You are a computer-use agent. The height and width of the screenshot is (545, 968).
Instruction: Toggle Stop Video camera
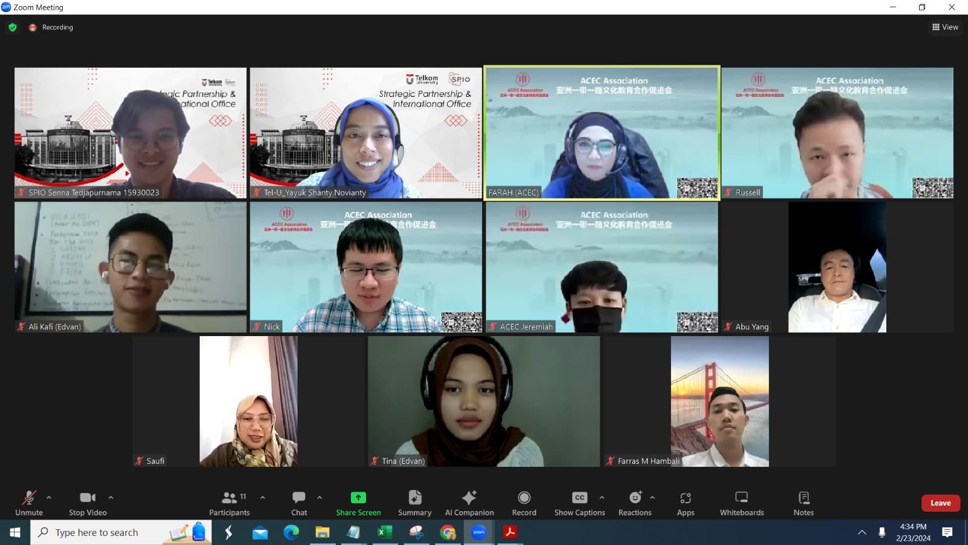(88, 503)
